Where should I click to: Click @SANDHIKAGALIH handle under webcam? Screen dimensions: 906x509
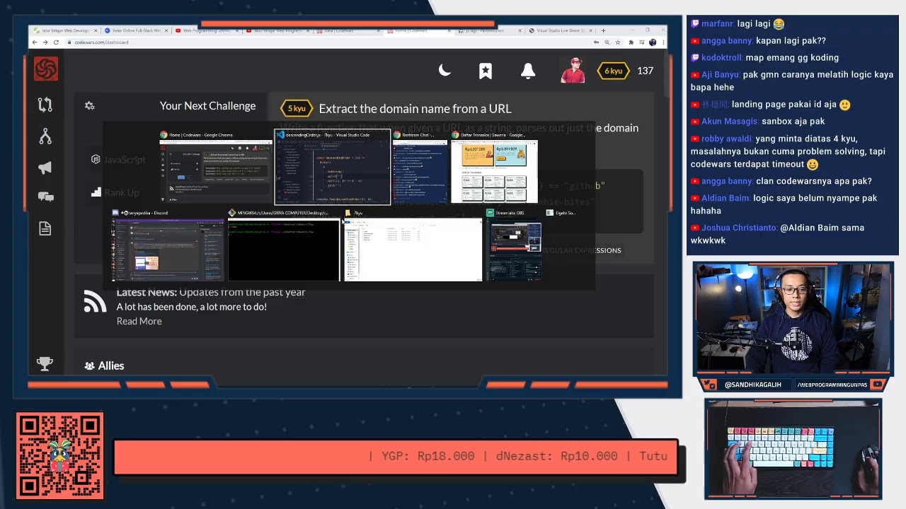(x=753, y=385)
